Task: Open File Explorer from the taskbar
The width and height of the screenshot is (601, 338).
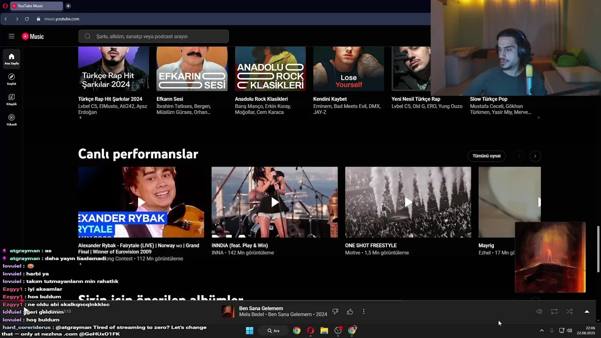Action: (x=324, y=330)
